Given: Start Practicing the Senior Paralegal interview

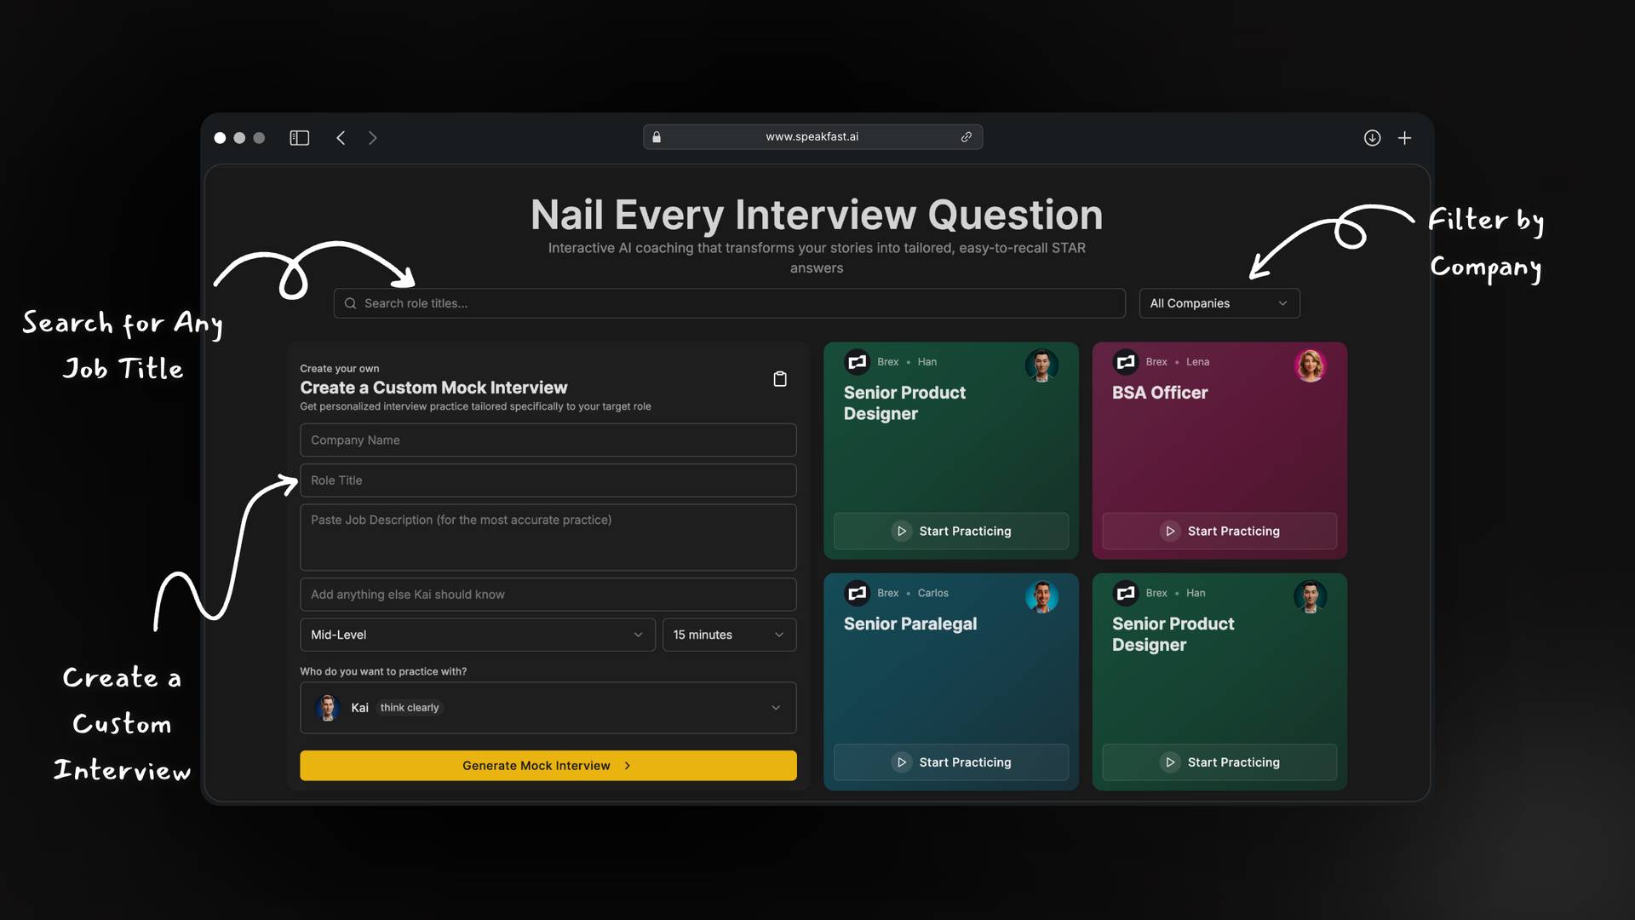Looking at the screenshot, I should click(950, 762).
